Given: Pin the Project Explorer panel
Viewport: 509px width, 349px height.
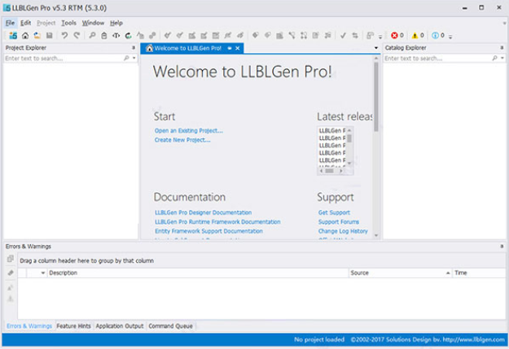Looking at the screenshot, I should 134,48.
